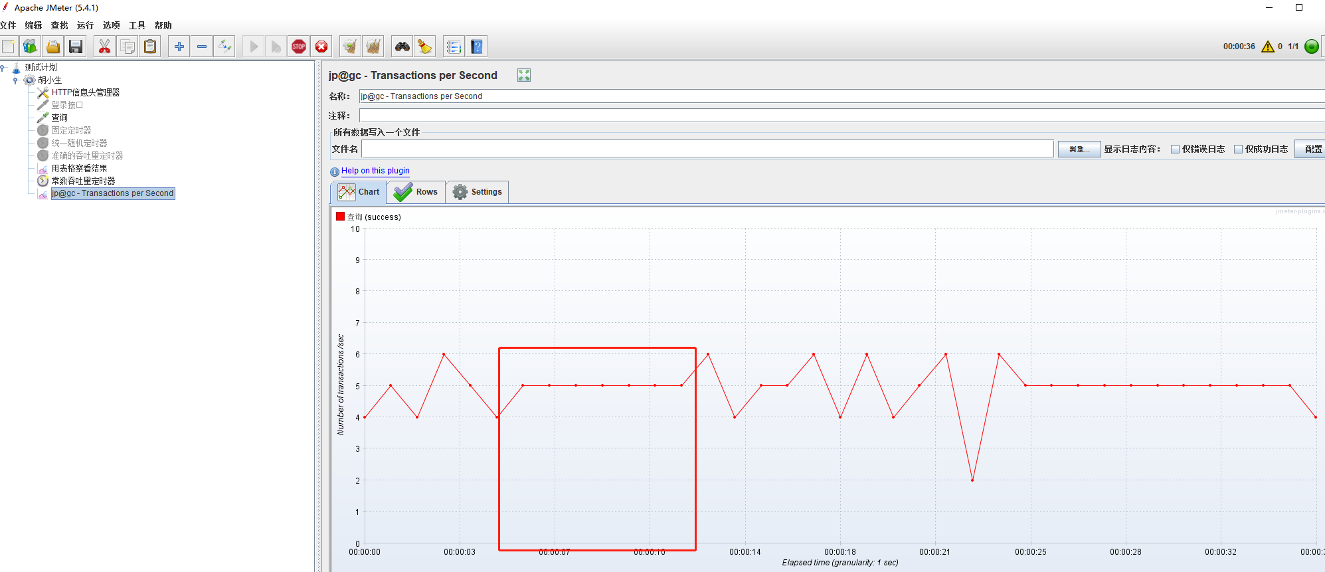The image size is (1325, 572).
Task: Click the 浏览 browse button
Action: coord(1079,149)
